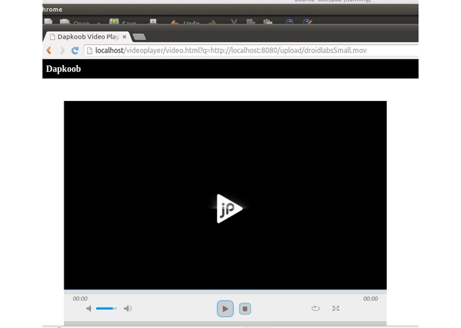The height and width of the screenshot is (328, 461).
Task: Click the duration 00:00 label at the right
Action: click(370, 299)
